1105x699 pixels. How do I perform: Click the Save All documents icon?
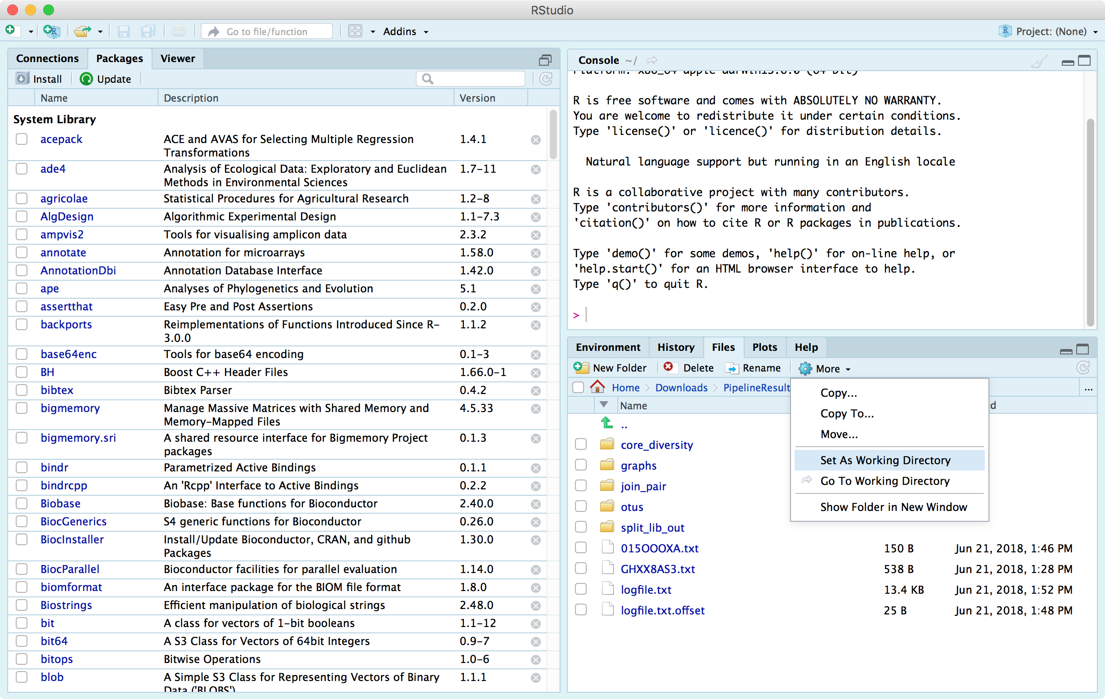148,31
